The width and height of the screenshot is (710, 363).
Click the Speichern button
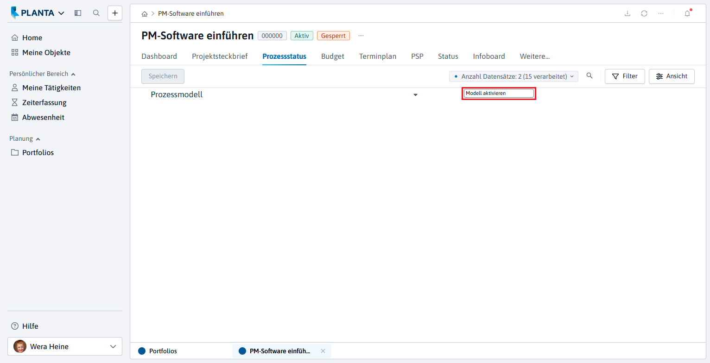(x=163, y=76)
